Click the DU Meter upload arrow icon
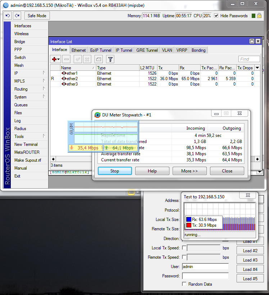This screenshot has height=295, width=269. click(106, 148)
